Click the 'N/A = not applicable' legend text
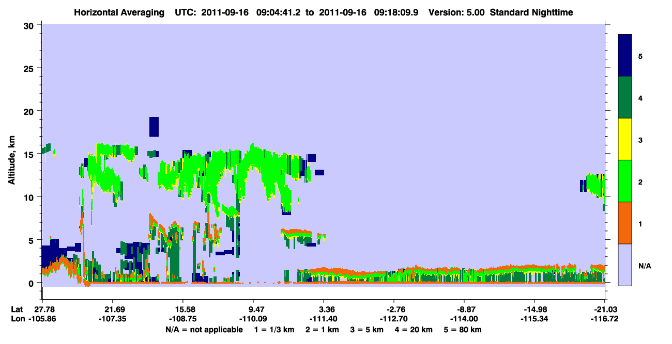This screenshot has width=672, height=344. point(204,330)
